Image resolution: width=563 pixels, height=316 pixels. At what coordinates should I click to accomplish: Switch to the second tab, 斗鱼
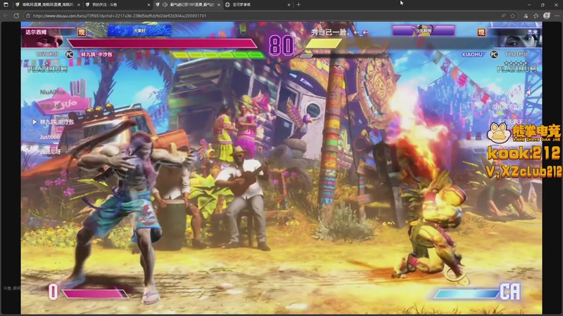point(118,5)
